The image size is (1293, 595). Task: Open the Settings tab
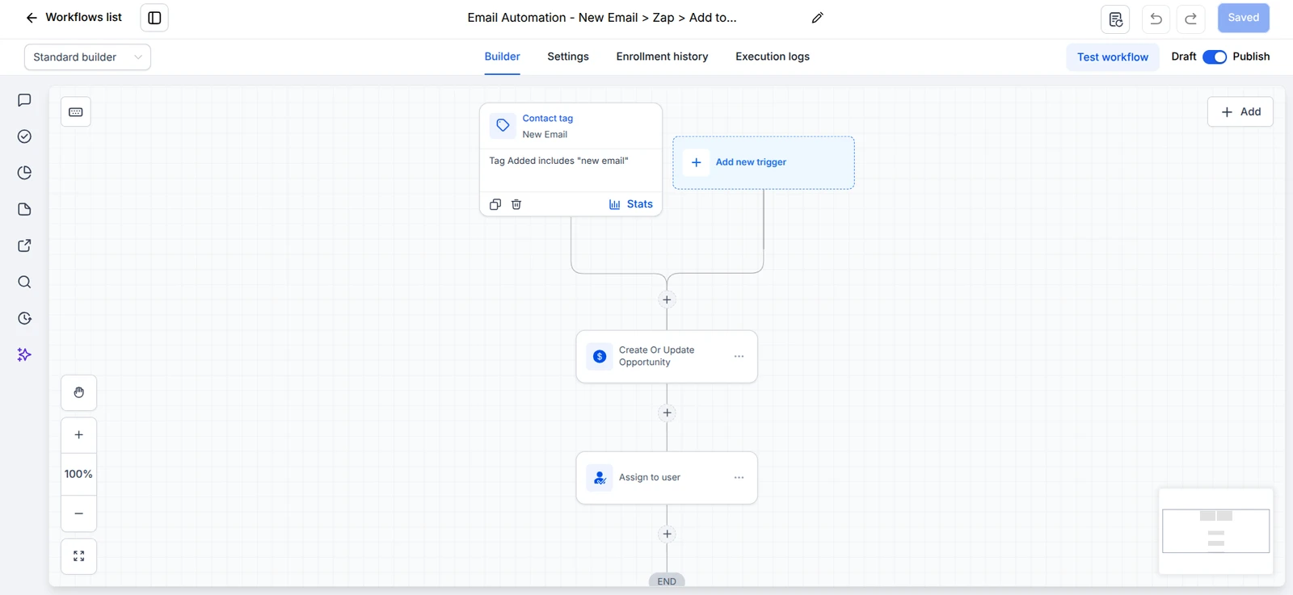click(x=568, y=57)
